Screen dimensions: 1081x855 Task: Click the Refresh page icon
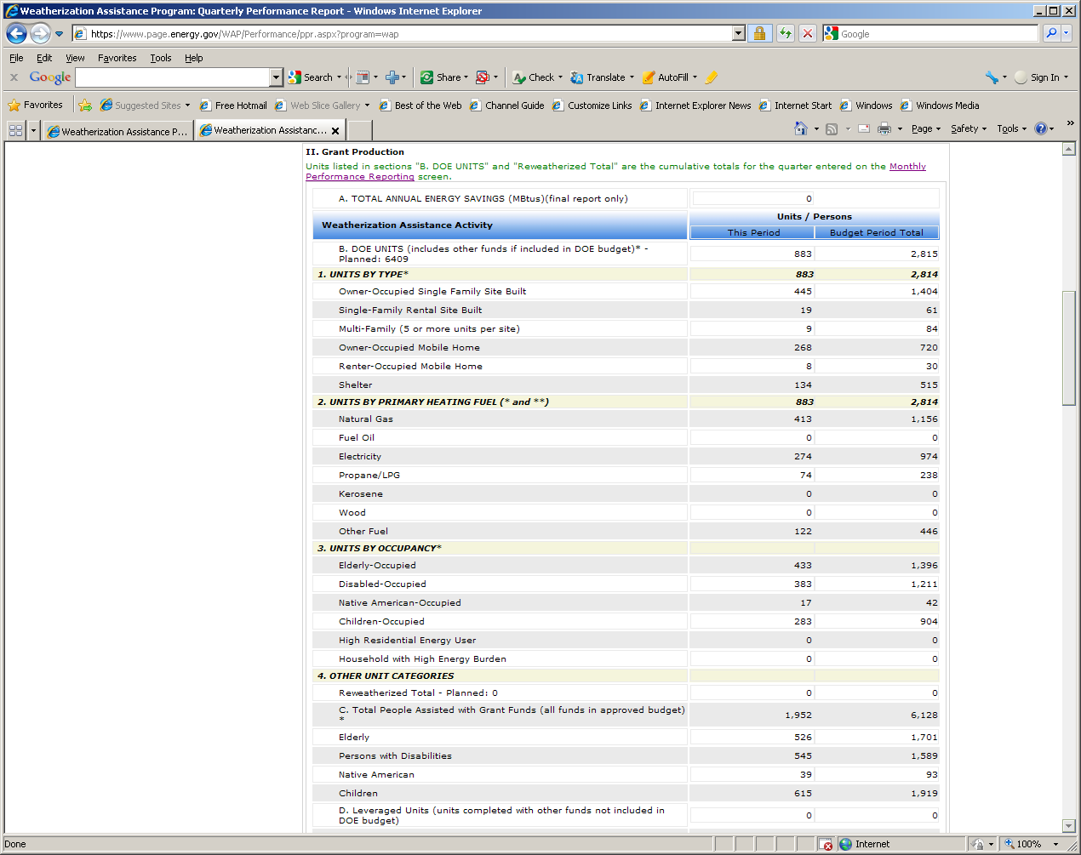[x=785, y=34]
